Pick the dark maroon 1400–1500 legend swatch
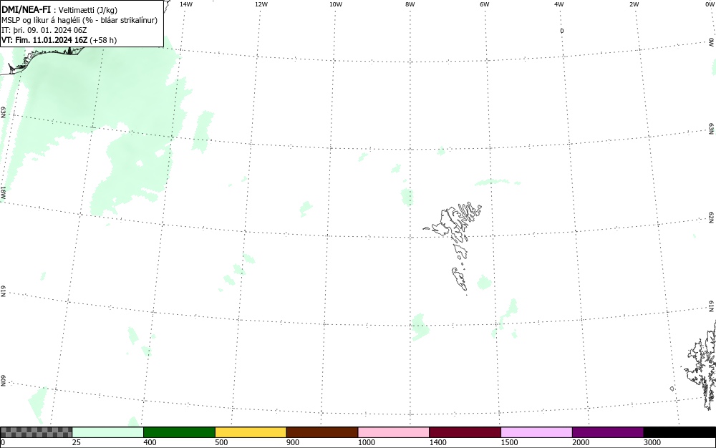 [x=465, y=432]
